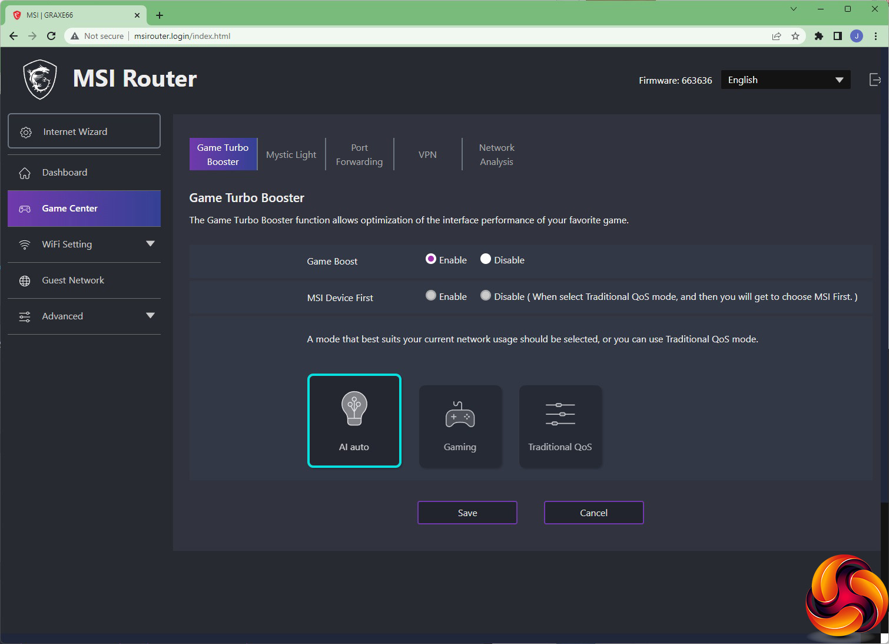Image resolution: width=889 pixels, height=644 pixels.
Task: Select the AI auto mode card
Action: 354,421
